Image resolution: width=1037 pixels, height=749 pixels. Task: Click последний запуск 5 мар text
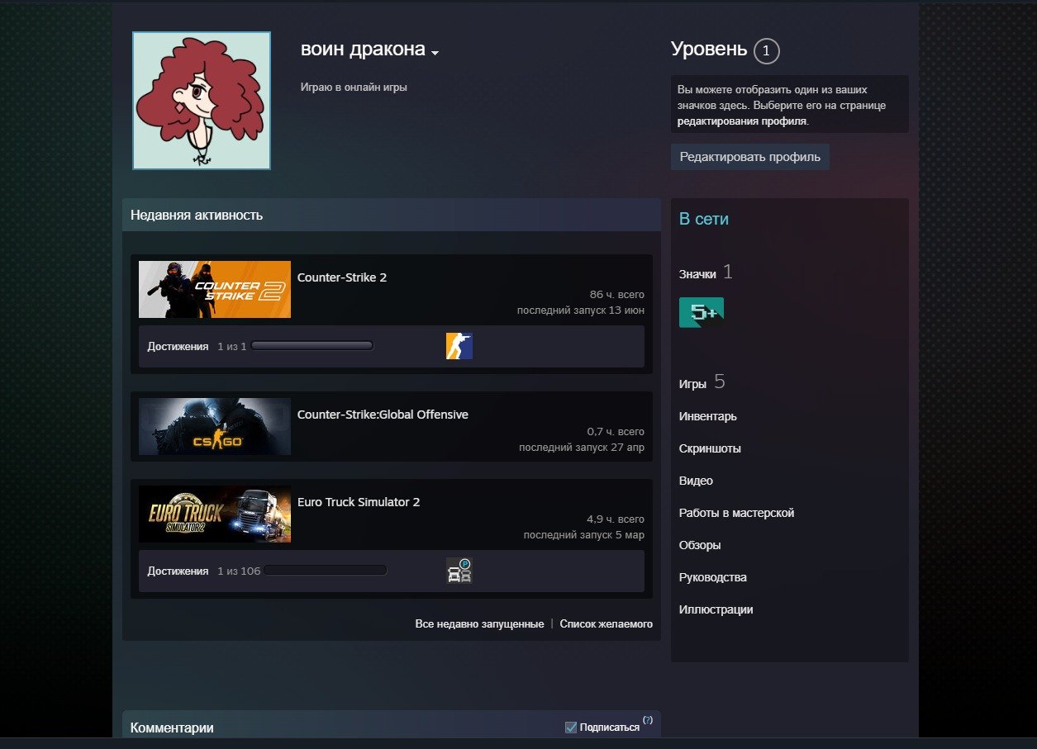584,535
